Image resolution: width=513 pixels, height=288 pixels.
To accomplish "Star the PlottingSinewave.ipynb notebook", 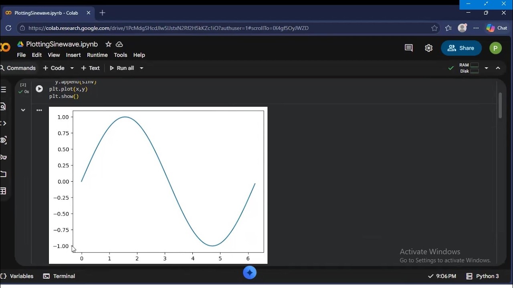I will (x=108, y=44).
